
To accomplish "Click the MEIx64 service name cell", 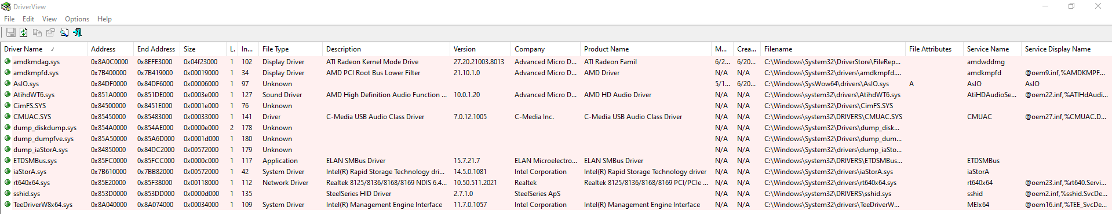I will pos(978,205).
